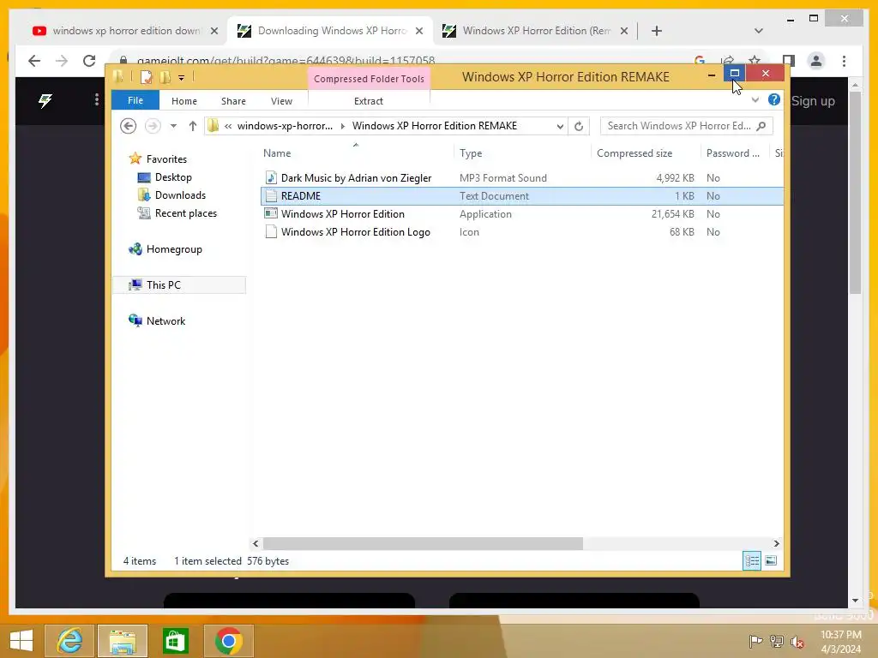Screen dimensions: 878x658
Task: Switch to the View ribbon tab
Action: [x=281, y=101]
